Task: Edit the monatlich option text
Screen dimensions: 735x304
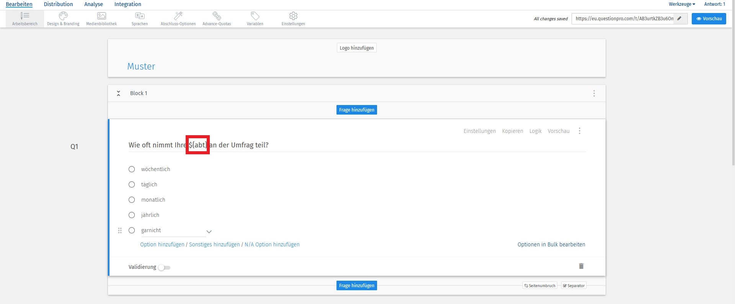Action: click(x=153, y=200)
